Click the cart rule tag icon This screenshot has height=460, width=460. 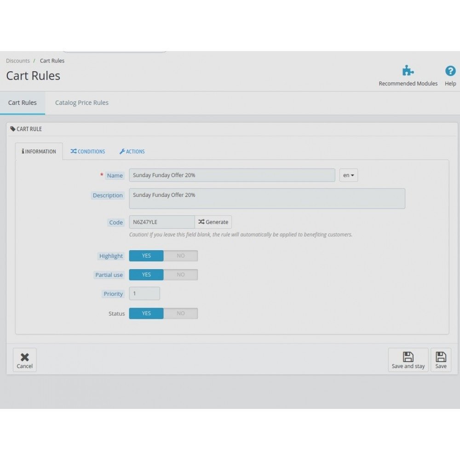coord(12,129)
